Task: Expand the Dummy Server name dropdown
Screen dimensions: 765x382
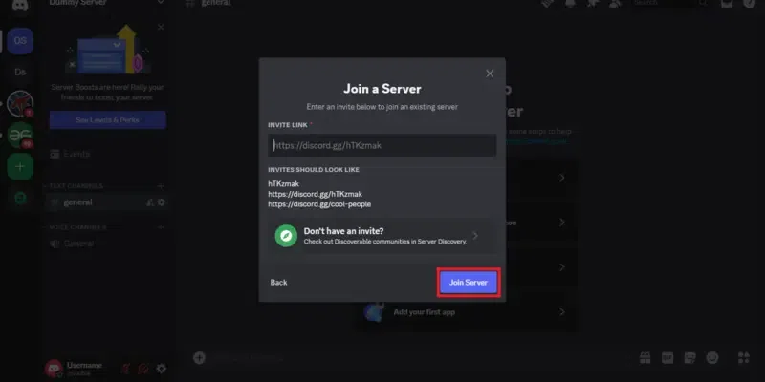Action: pyautogui.click(x=161, y=3)
